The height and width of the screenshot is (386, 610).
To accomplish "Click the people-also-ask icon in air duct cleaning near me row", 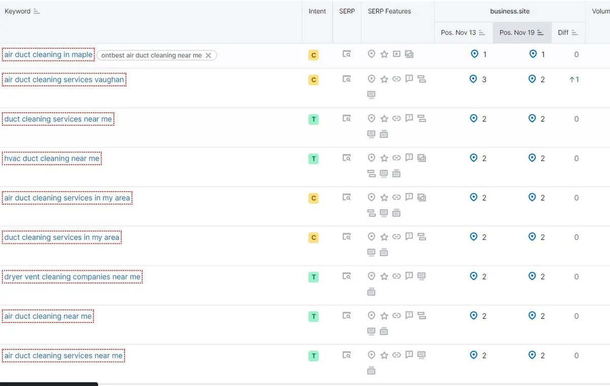I will [409, 316].
